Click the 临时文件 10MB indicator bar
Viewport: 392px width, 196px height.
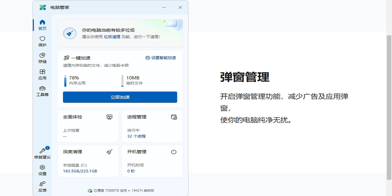coord(122,81)
